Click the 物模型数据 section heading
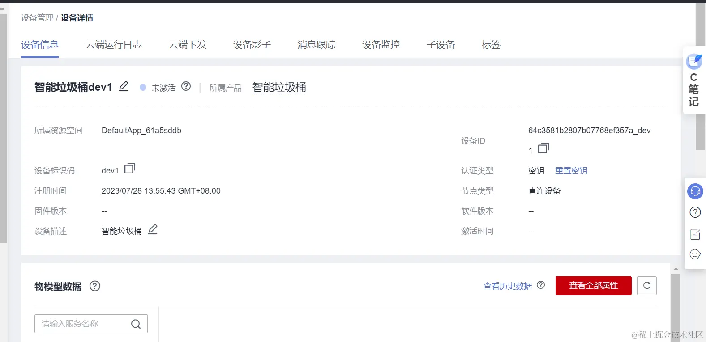Image resolution: width=706 pixels, height=342 pixels. pos(58,287)
